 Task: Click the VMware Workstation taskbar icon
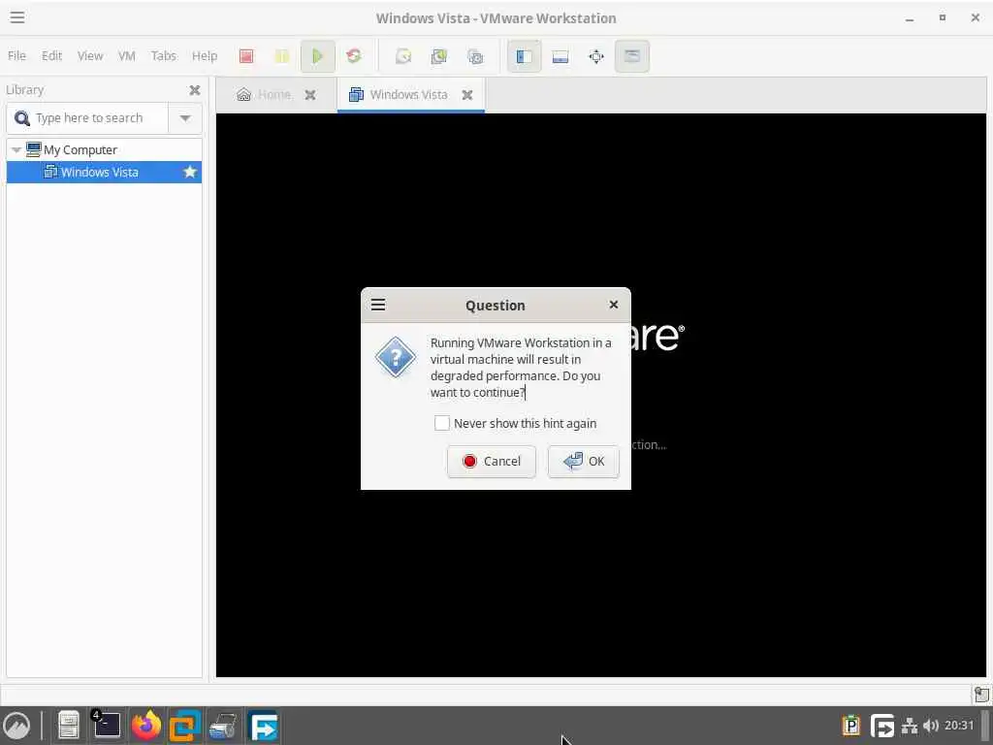pyautogui.click(x=185, y=726)
